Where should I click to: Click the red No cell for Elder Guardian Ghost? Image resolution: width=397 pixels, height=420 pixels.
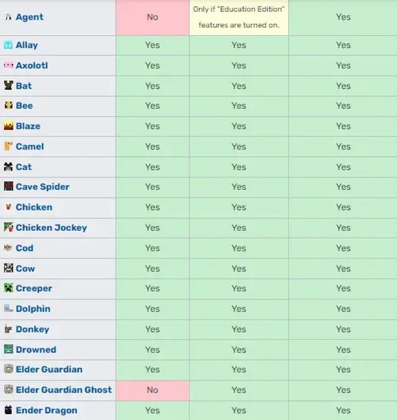click(152, 390)
